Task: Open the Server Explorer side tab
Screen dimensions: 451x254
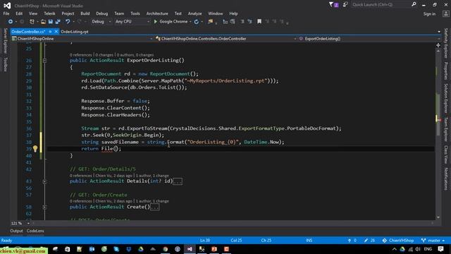Action: [5, 41]
